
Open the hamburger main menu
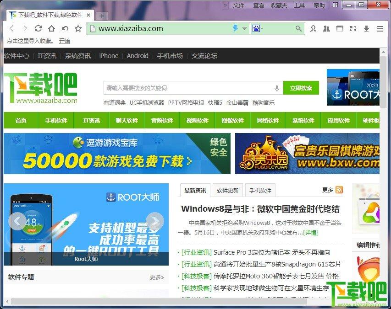(380, 29)
